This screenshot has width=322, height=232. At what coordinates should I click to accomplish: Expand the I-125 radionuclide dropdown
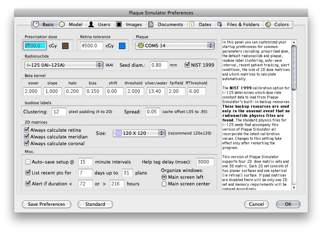(64, 65)
